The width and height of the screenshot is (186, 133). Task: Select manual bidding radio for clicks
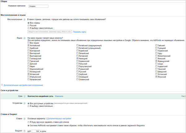(29, 122)
